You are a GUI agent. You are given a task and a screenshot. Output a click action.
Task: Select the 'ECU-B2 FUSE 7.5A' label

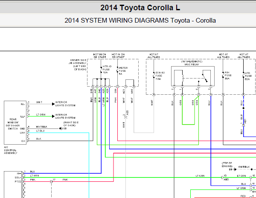[160, 76]
